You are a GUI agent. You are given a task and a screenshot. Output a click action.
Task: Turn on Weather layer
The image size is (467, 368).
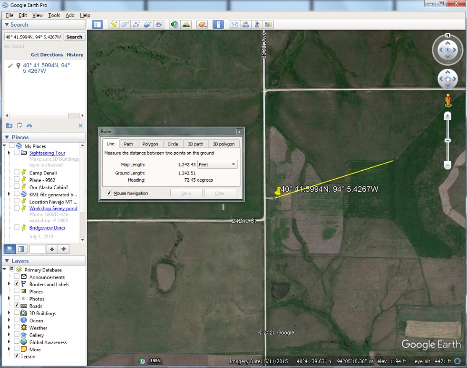point(17,327)
